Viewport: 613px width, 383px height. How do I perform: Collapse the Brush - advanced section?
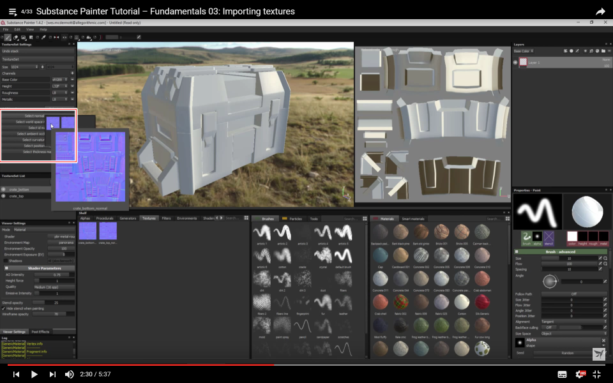point(517,252)
